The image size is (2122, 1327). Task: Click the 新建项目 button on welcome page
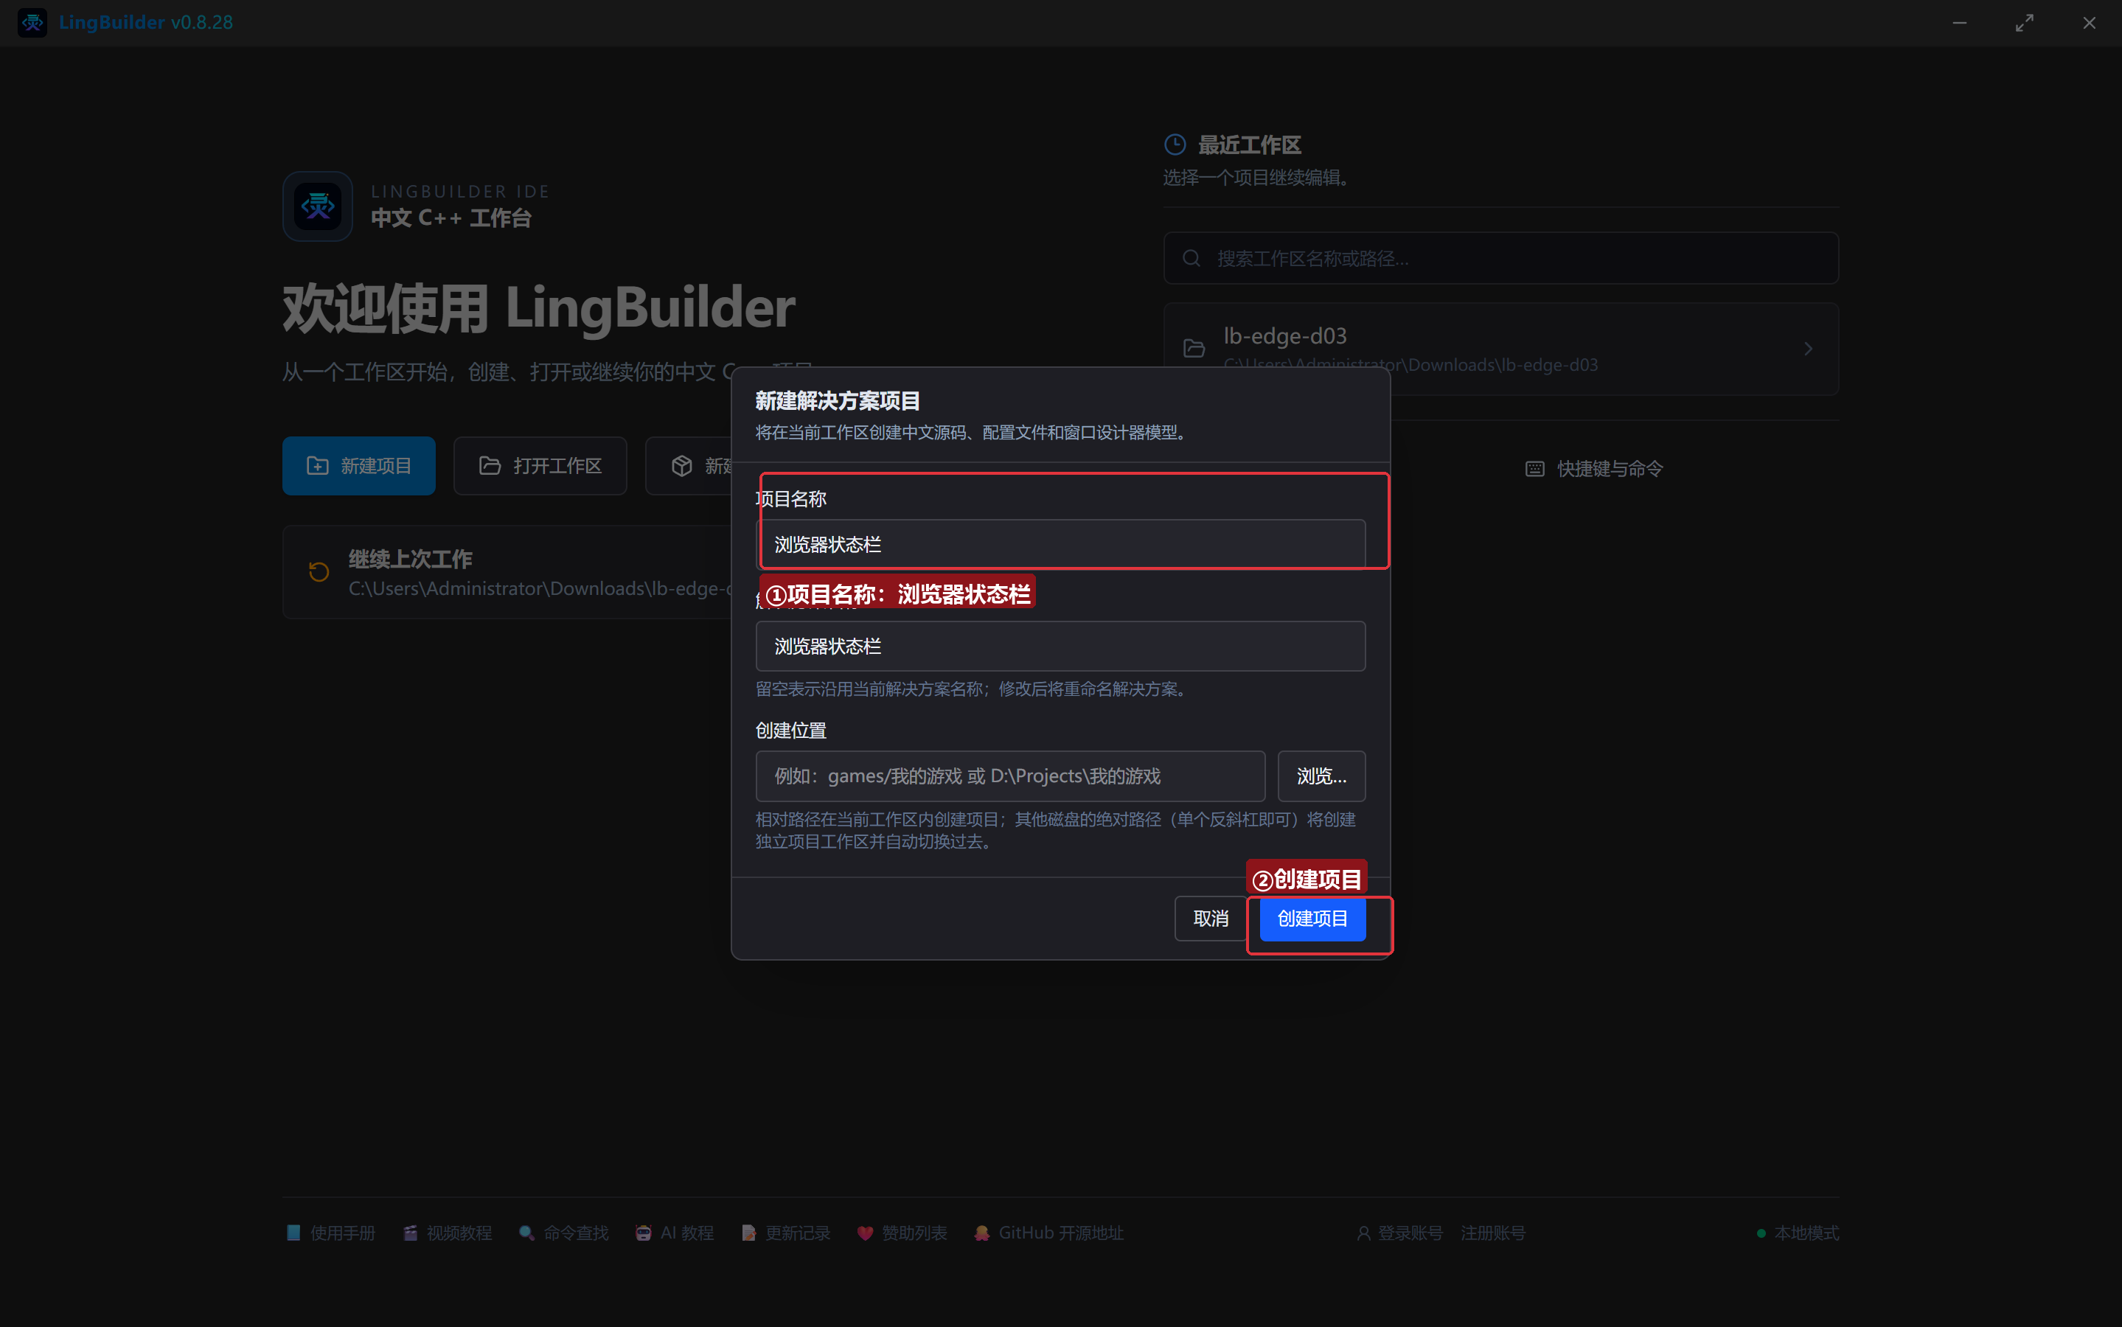[359, 466]
